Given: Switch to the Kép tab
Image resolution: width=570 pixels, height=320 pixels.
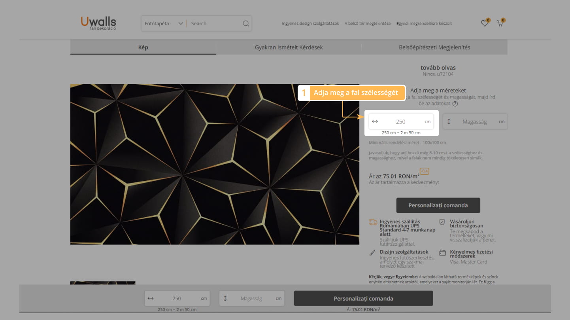Looking at the screenshot, I should point(143,47).
